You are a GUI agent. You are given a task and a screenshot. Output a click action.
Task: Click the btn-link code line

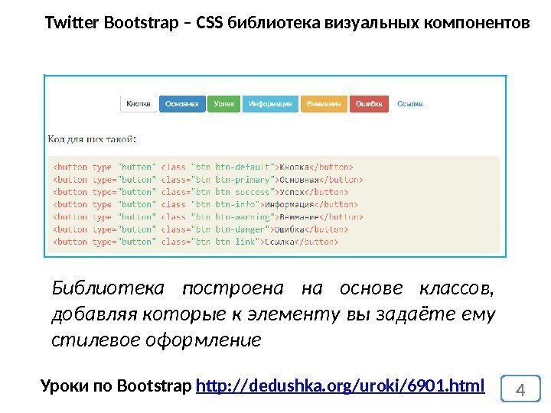195,242
